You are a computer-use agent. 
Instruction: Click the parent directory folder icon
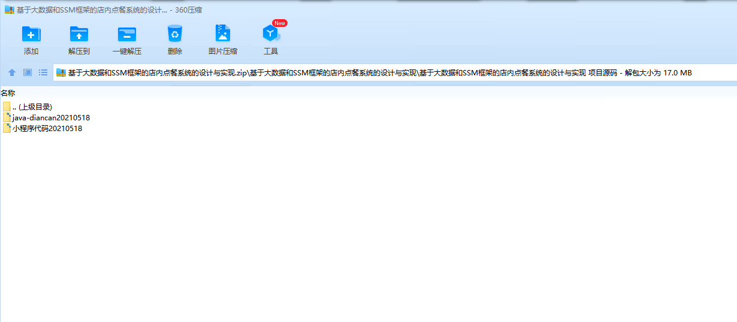point(7,107)
